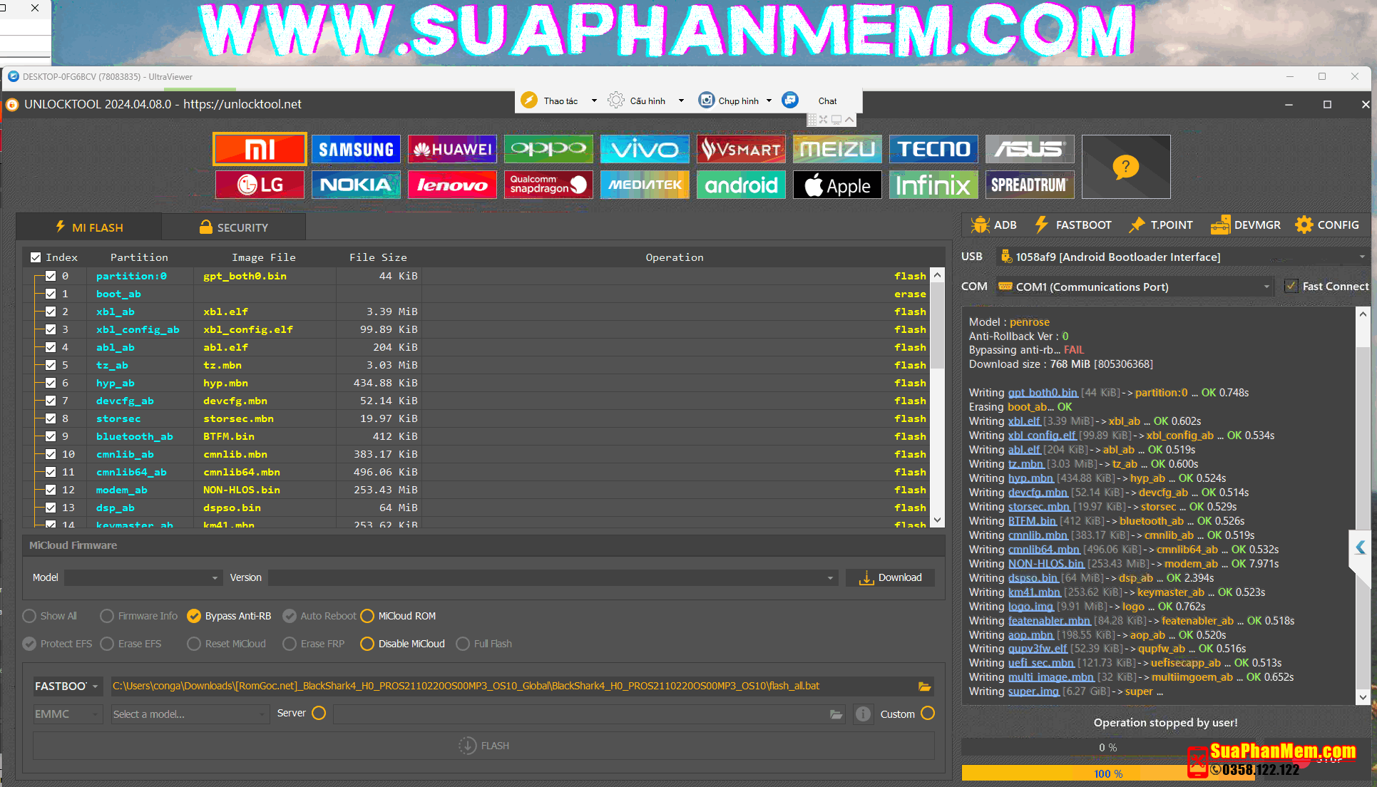This screenshot has height=787, width=1377.
Task: Uncheck the boot_ab partition checkbox
Action: tap(51, 294)
